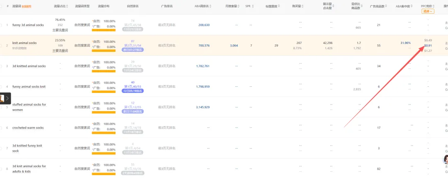Sort by 标题密度 column
The width and height of the screenshot is (448, 178).
pyautogui.click(x=280, y=7)
